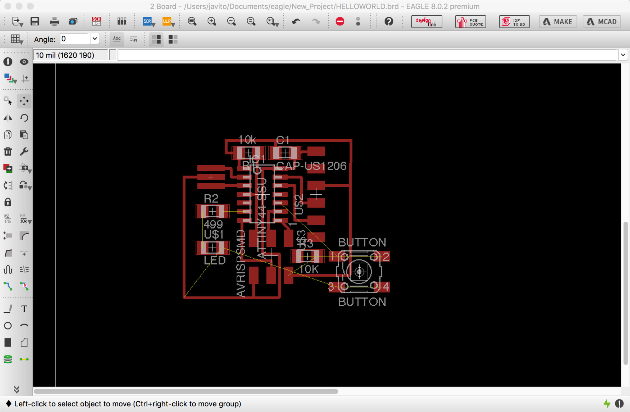Open the command history dropdown arrow
Viewport: 630px width, 412px height.
pyautogui.click(x=623, y=55)
